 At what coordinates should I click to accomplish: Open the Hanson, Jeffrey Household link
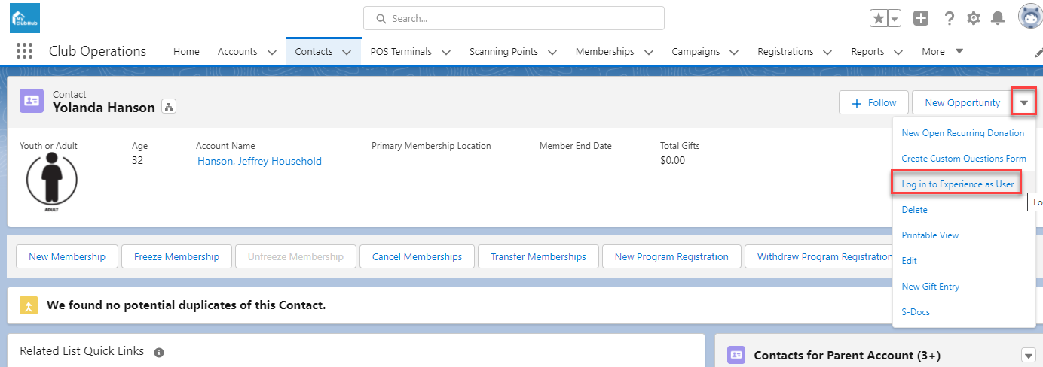[259, 161]
